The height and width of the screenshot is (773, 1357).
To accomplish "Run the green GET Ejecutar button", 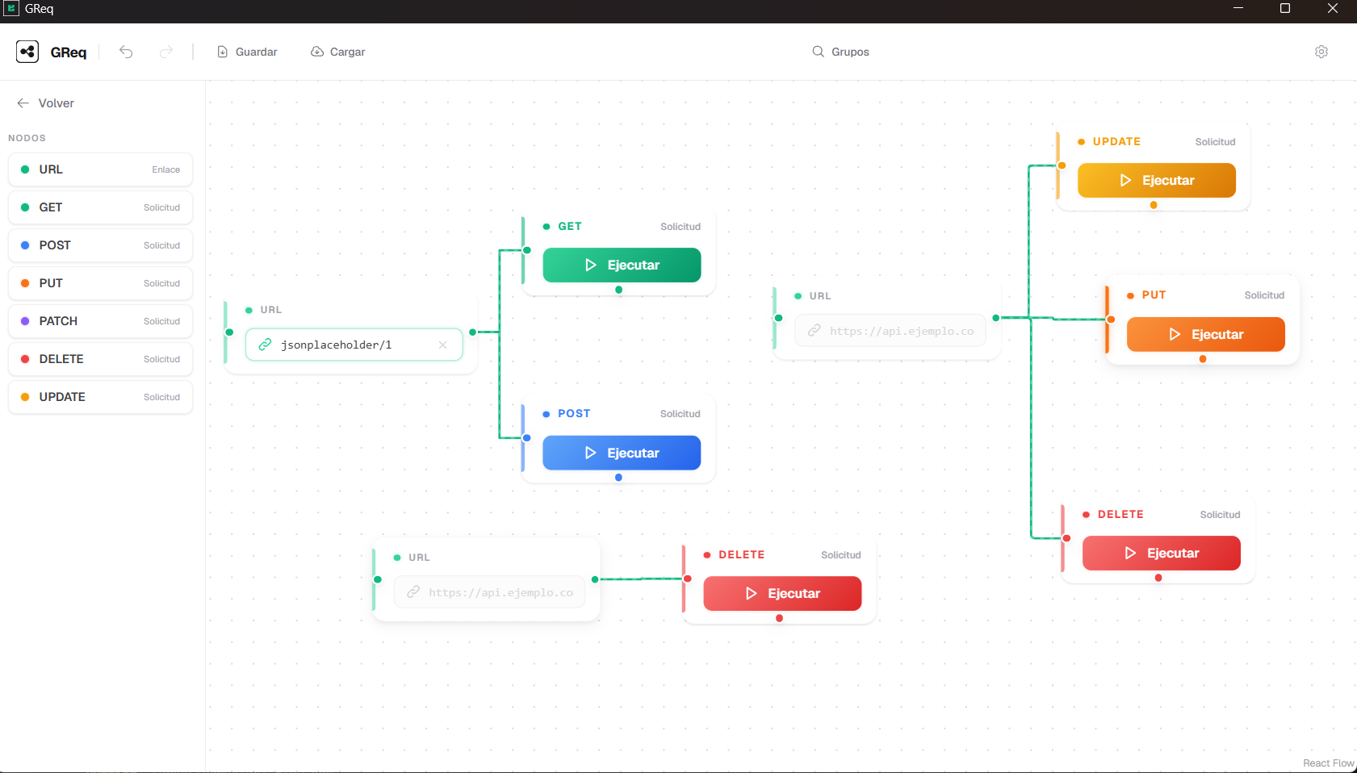I will click(x=622, y=265).
